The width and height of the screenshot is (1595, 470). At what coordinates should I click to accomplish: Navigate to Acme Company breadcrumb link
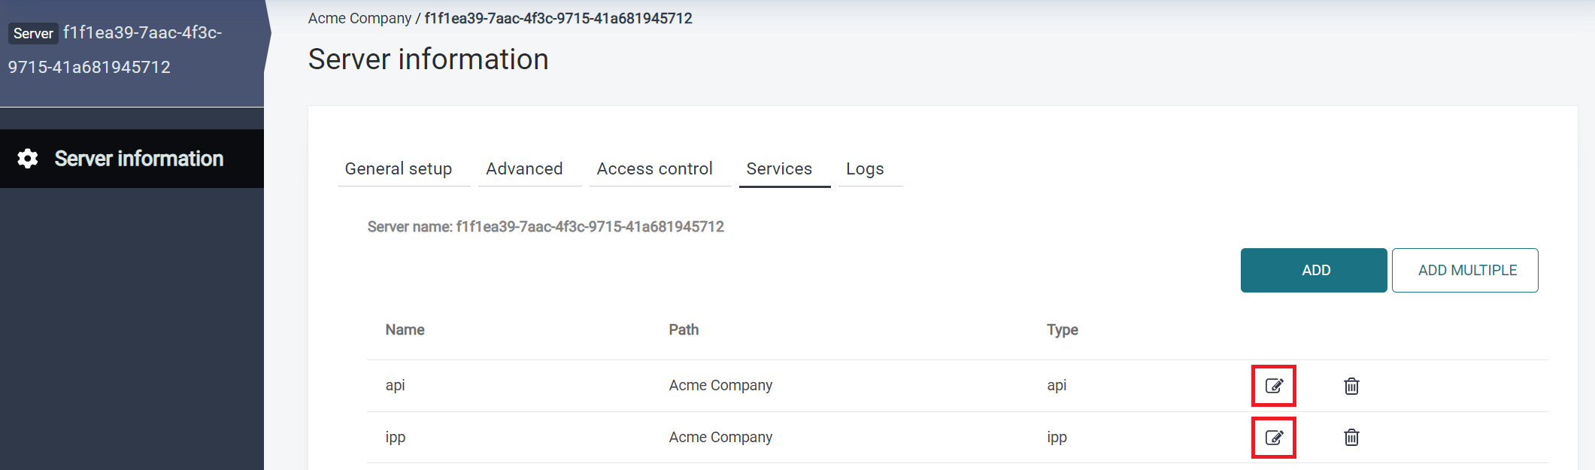click(x=359, y=18)
